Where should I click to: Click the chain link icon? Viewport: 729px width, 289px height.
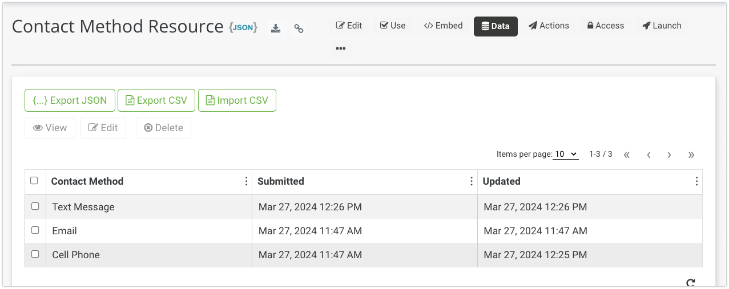point(299,28)
